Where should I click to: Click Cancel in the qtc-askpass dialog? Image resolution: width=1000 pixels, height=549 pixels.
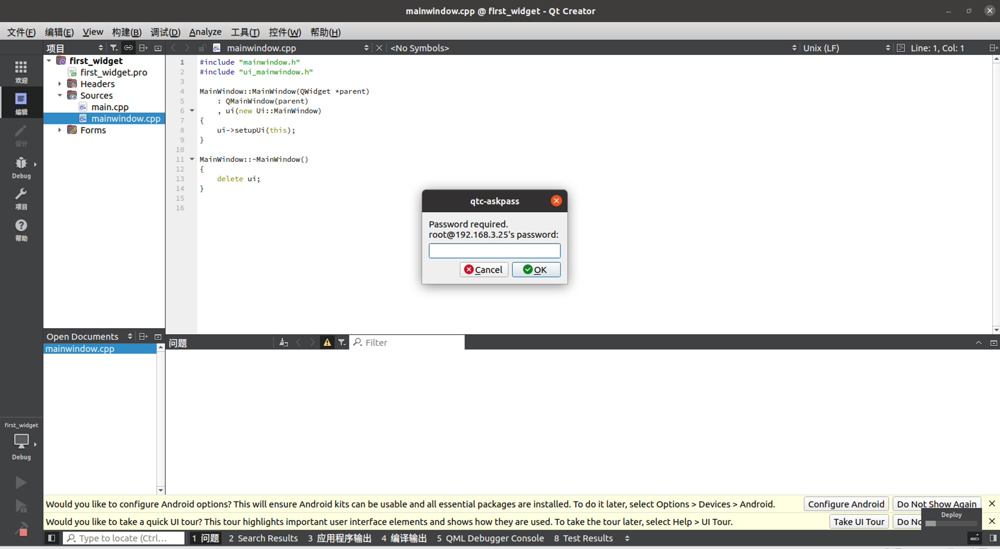pos(483,270)
